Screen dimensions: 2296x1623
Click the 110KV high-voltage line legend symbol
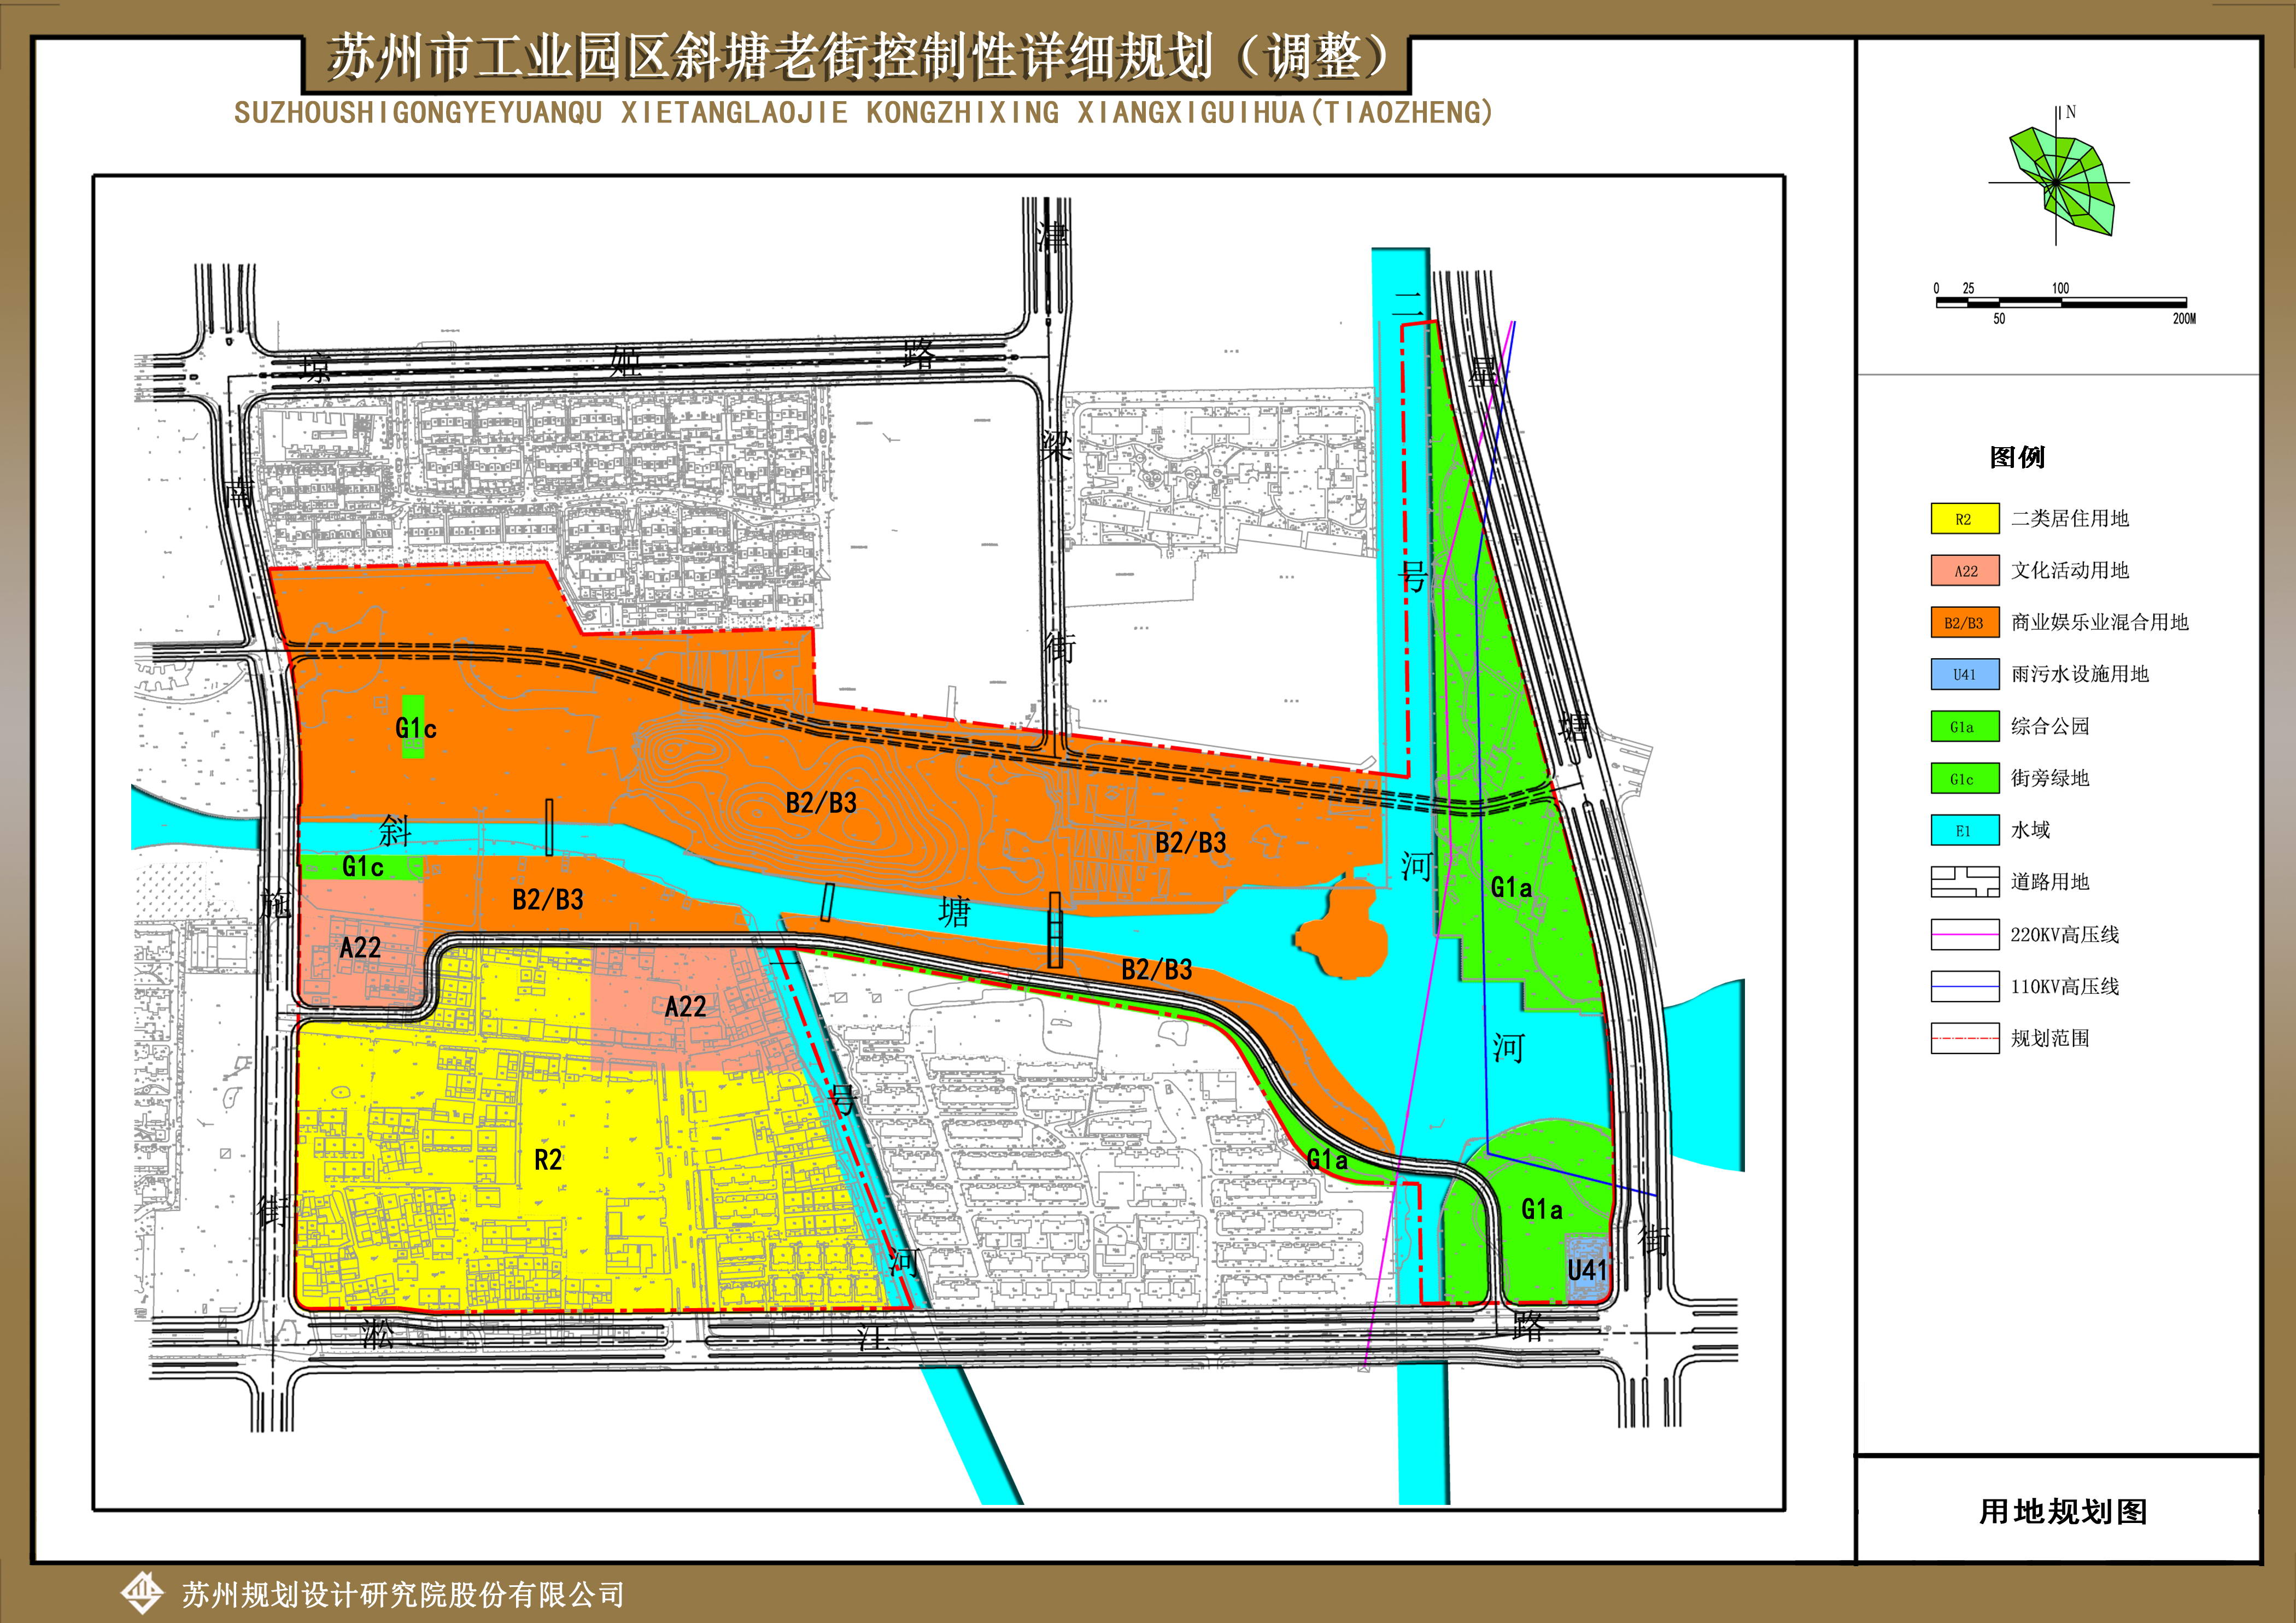(1964, 986)
